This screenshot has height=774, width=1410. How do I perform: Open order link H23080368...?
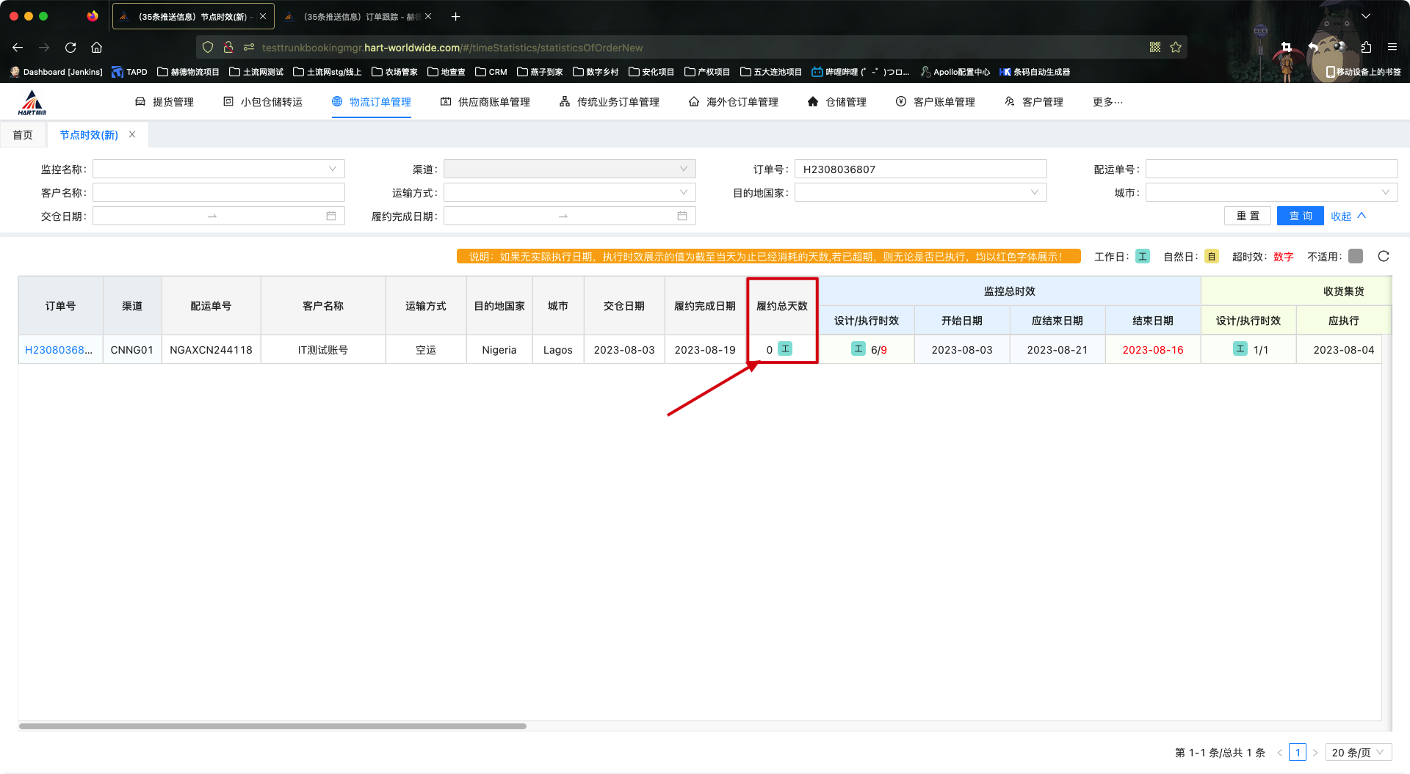59,350
